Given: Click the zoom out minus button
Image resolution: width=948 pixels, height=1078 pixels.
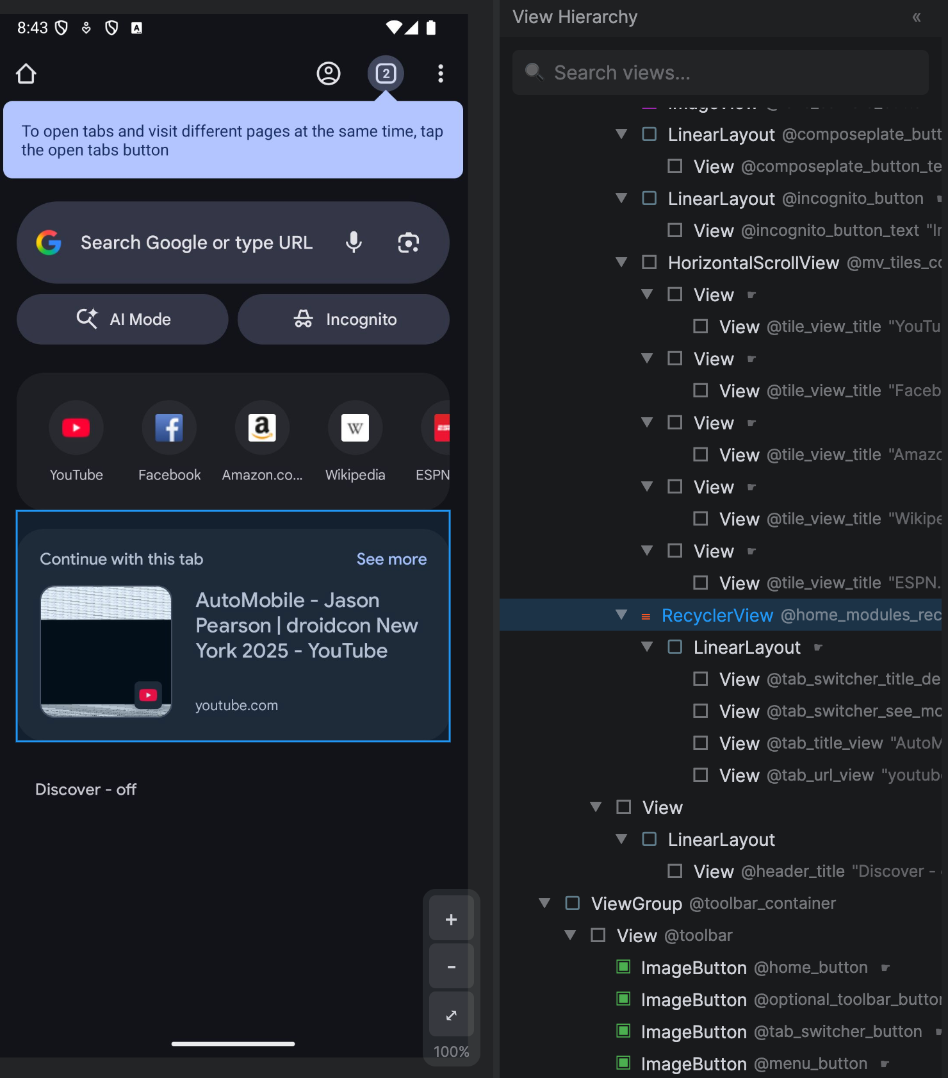Looking at the screenshot, I should click(452, 966).
